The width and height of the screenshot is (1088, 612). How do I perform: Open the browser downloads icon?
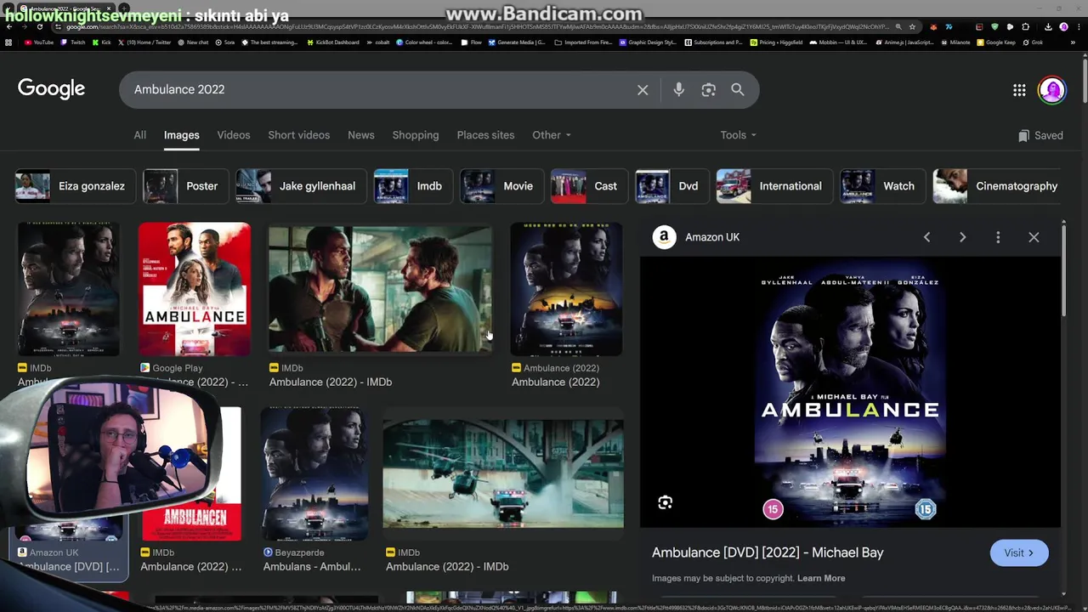pyautogui.click(x=1048, y=26)
